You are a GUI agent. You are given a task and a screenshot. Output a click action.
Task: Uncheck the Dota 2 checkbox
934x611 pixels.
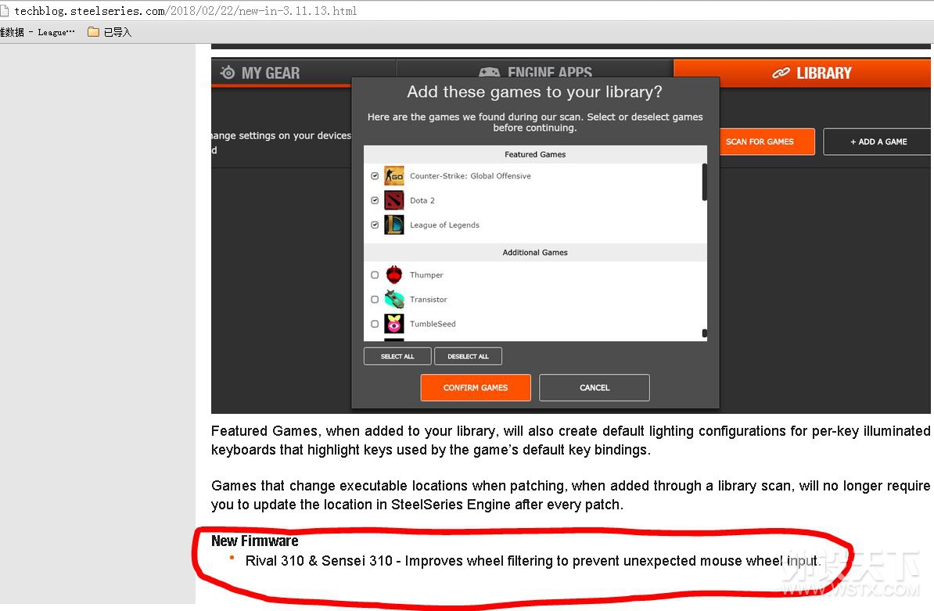[375, 200]
